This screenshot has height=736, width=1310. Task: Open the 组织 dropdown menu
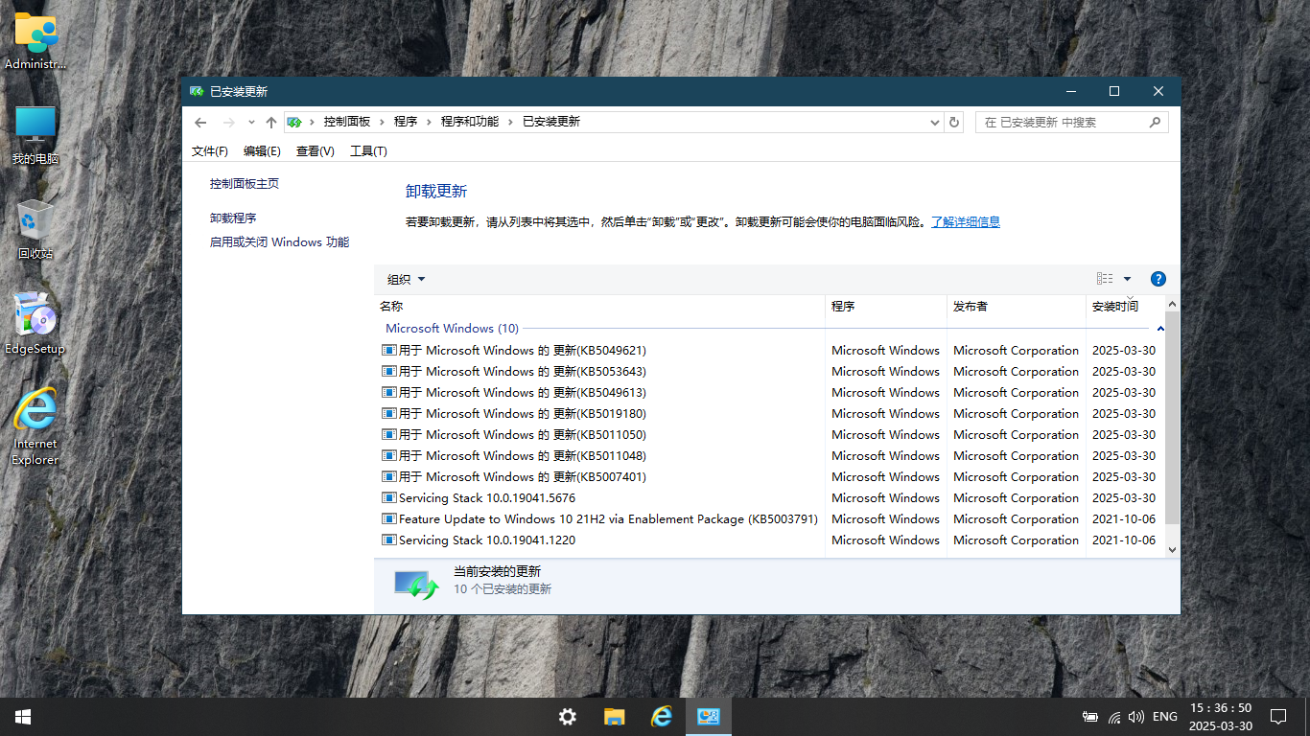click(x=406, y=280)
